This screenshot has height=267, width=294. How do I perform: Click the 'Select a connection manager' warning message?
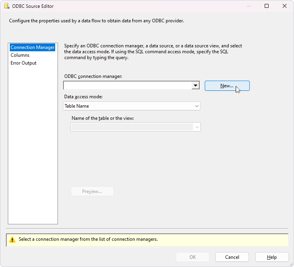88,239
